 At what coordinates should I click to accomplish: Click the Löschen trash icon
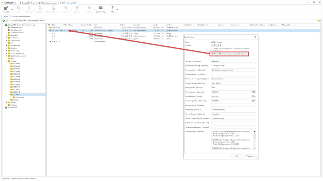tap(77, 8)
